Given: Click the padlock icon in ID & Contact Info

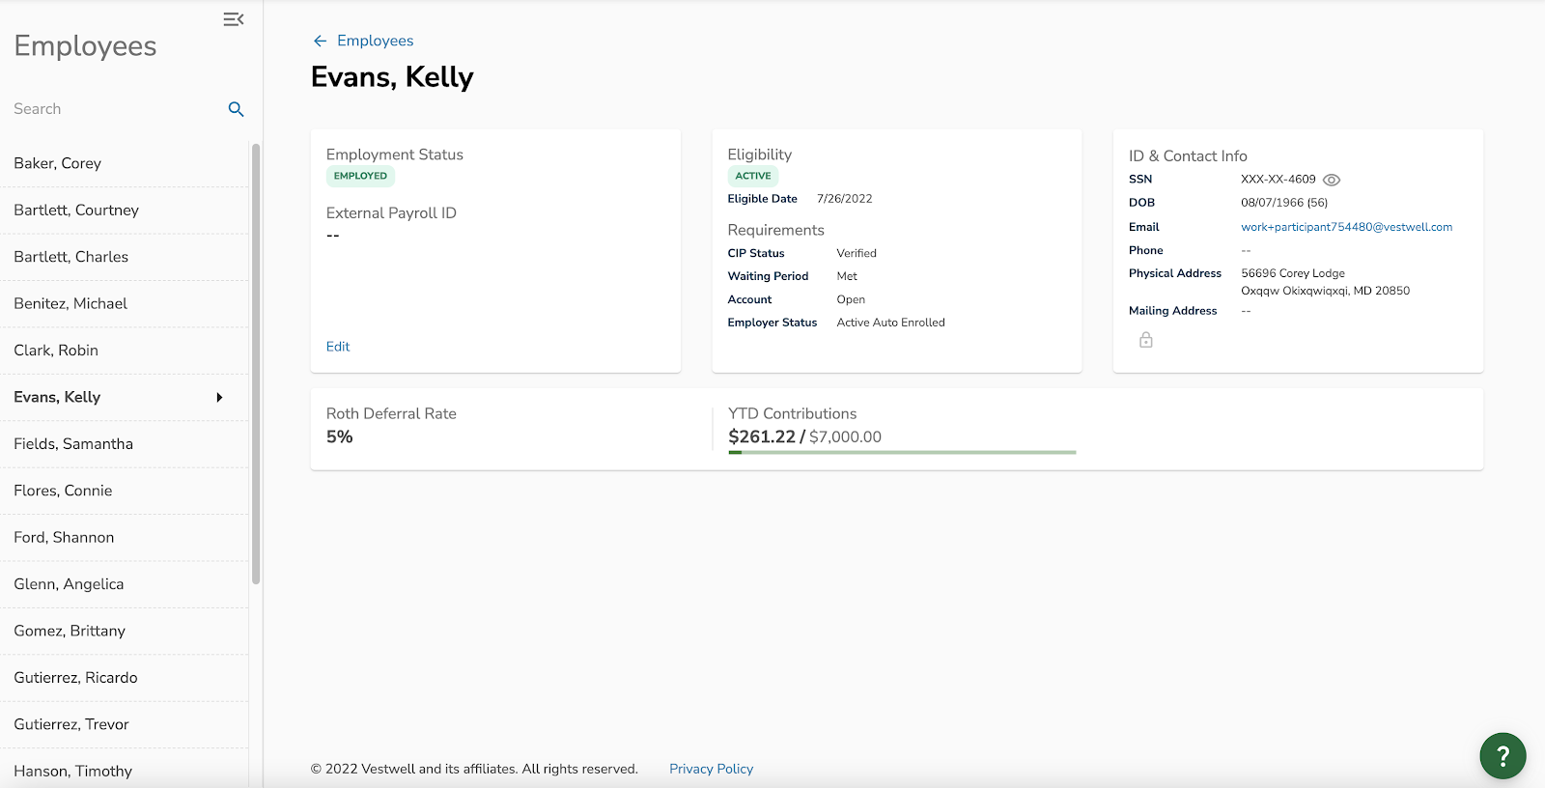Looking at the screenshot, I should tap(1145, 340).
